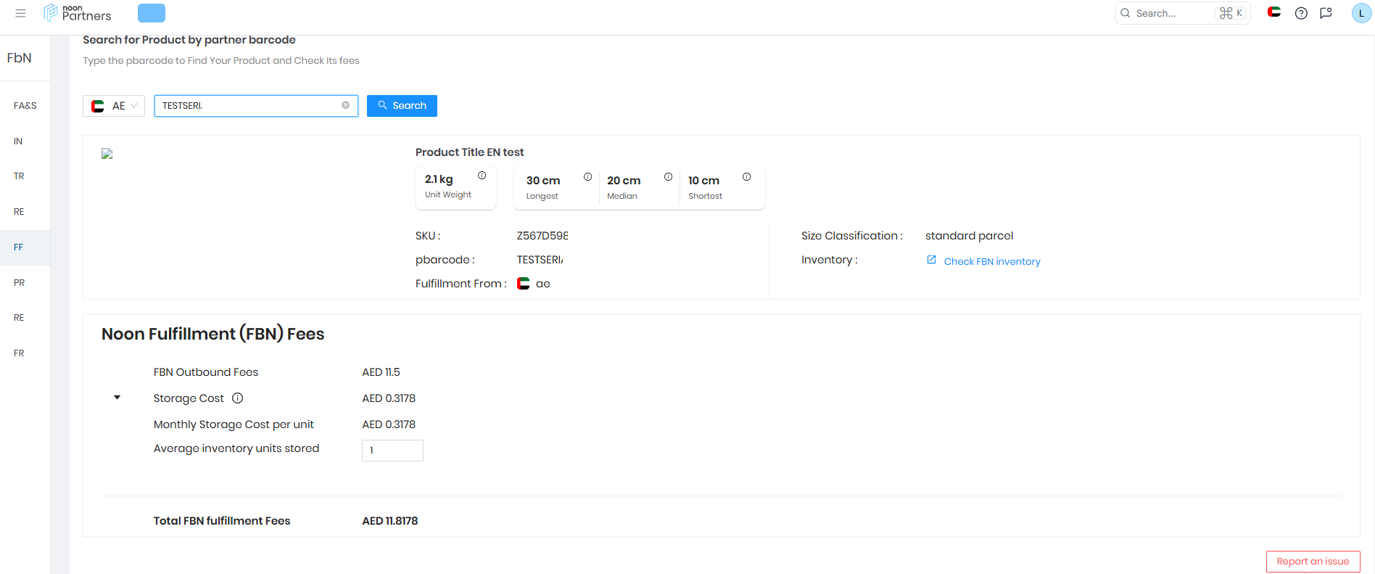Click the pbarcode value TESTSERI

tap(540, 260)
